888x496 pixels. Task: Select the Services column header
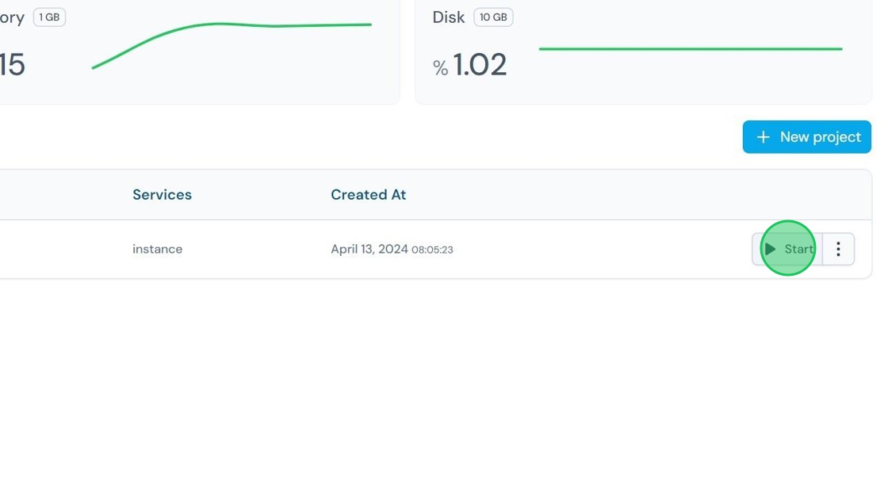pos(162,195)
